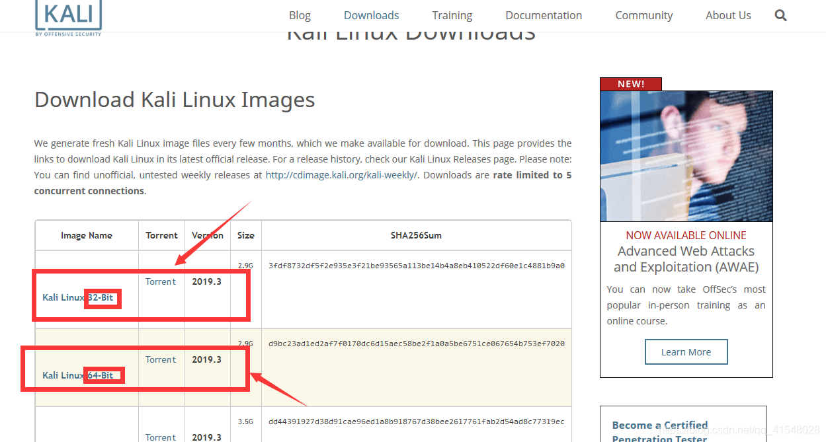Open Become a Certified Penetration Tester
Viewport: 826px width, 442px height.
[x=660, y=431]
